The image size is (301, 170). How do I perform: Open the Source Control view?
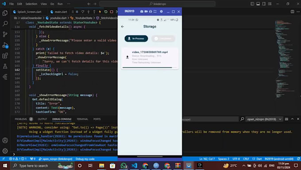[5, 34]
